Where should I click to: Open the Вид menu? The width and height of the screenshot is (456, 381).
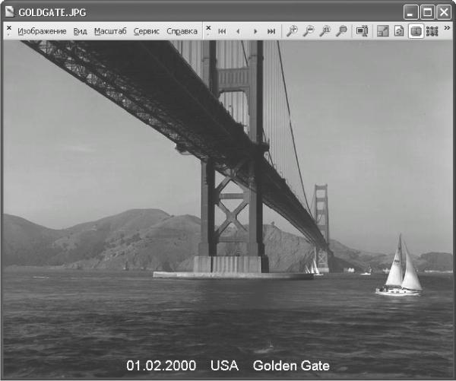pyautogui.click(x=81, y=31)
